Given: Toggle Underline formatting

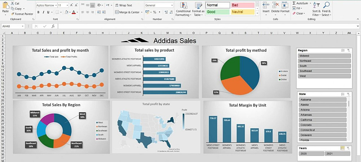Looking at the screenshot, I should (48, 12).
